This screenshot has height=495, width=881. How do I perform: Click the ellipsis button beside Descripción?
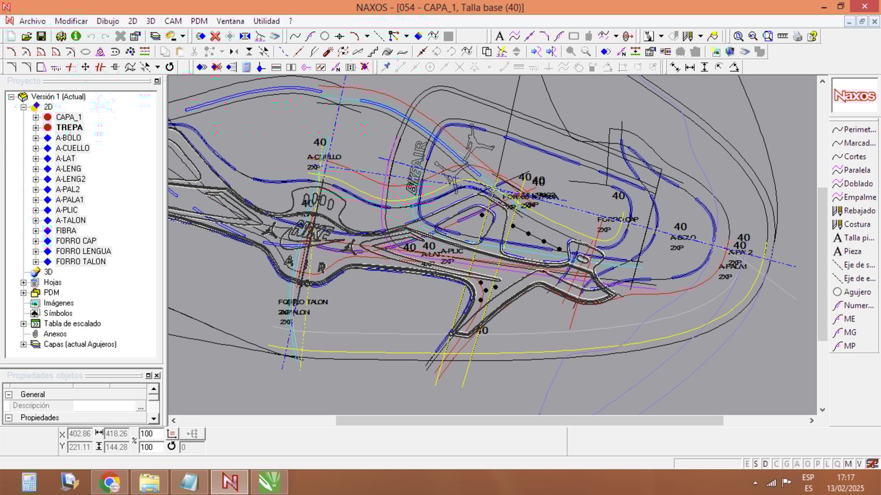140,406
